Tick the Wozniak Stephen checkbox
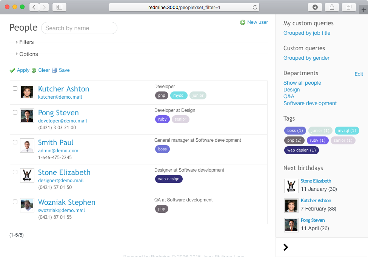The height and width of the screenshot is (257, 368). pyautogui.click(x=15, y=202)
